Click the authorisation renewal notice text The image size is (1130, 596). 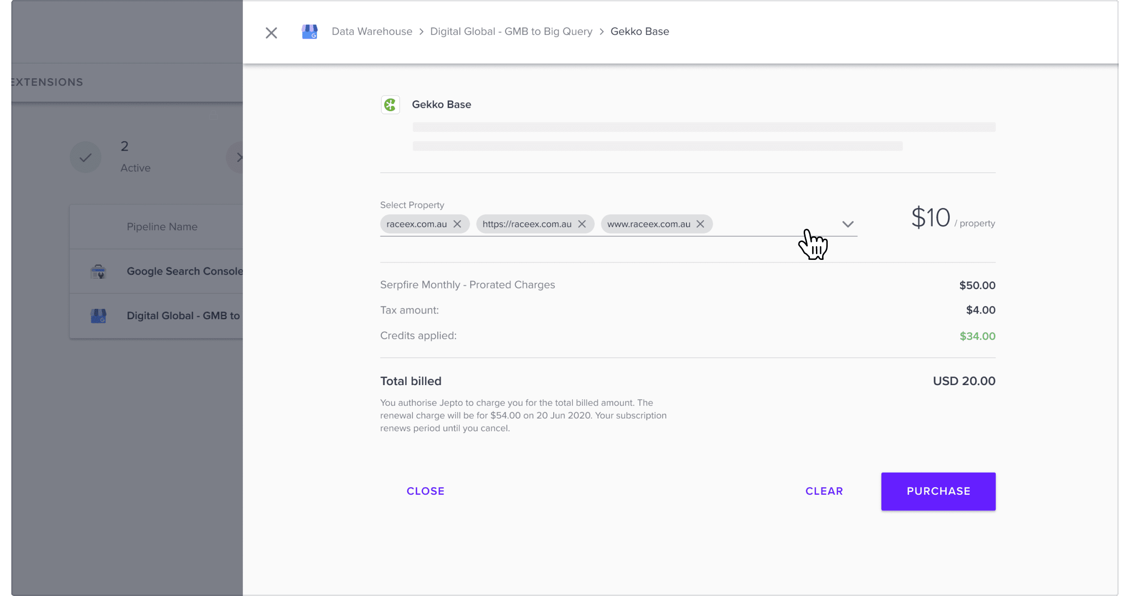[x=523, y=415]
